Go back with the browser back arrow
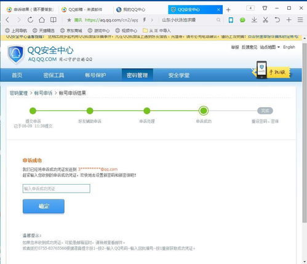This screenshot has height=264, width=307. [7, 20]
